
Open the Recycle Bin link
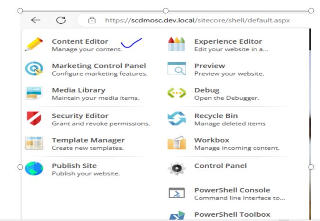[216, 115]
